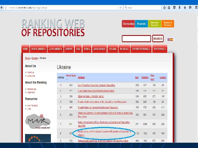Go to browser home page icon
This screenshot has height=148, width=198.
point(185,8)
